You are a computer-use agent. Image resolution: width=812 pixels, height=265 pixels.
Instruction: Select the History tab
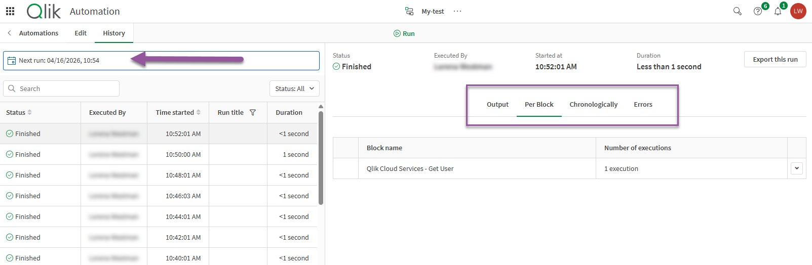[114, 33]
